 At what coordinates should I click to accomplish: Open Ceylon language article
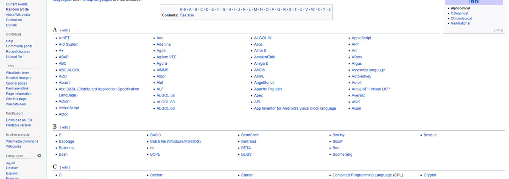156,175
